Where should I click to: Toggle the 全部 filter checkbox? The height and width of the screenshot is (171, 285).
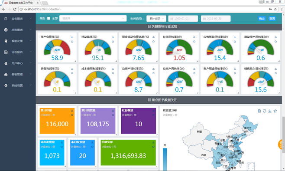(49, 18)
